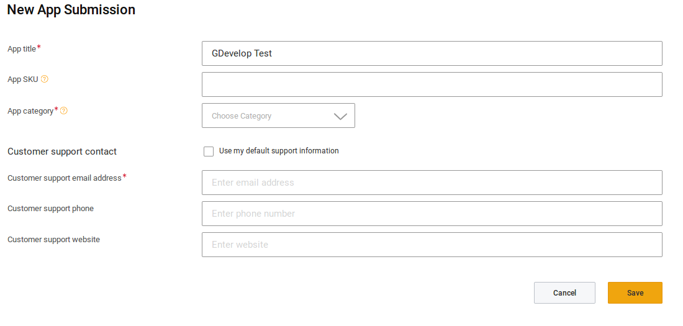Click the New App Submission heading
683x326 pixels.
71,10
